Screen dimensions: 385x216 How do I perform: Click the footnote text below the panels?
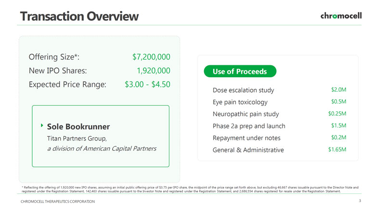pos(190,188)
